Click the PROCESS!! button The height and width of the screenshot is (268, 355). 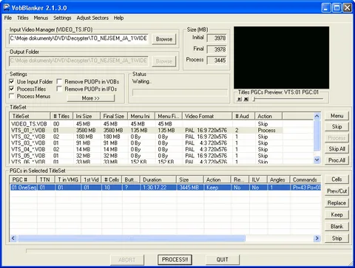click(175, 260)
